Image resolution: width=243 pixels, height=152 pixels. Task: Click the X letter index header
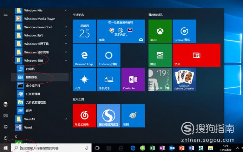(16, 137)
